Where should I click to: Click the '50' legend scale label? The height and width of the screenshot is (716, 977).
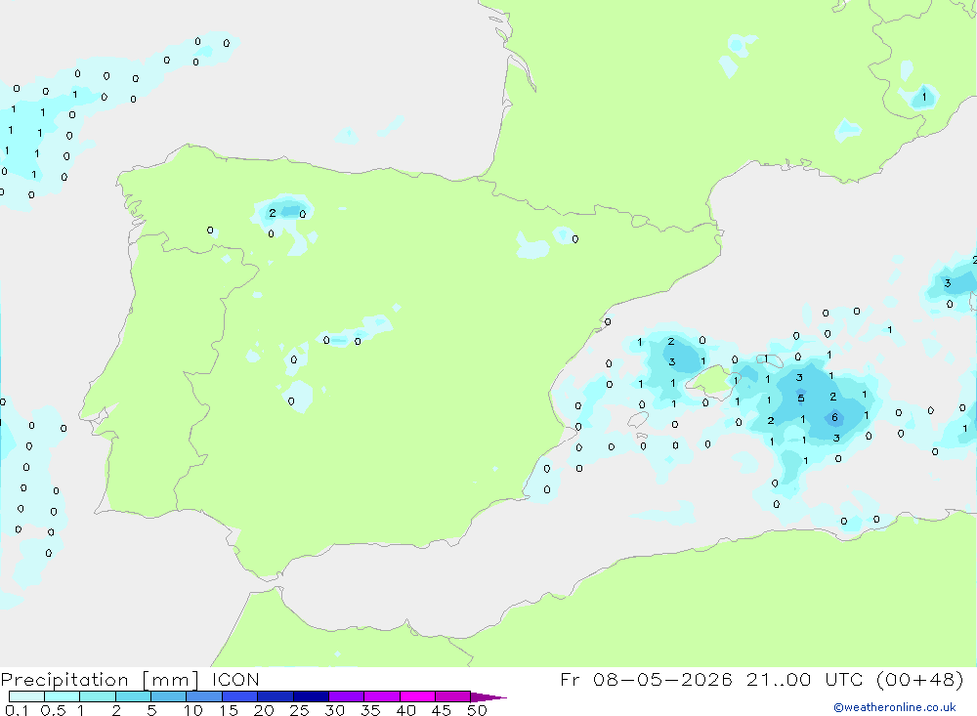477,710
